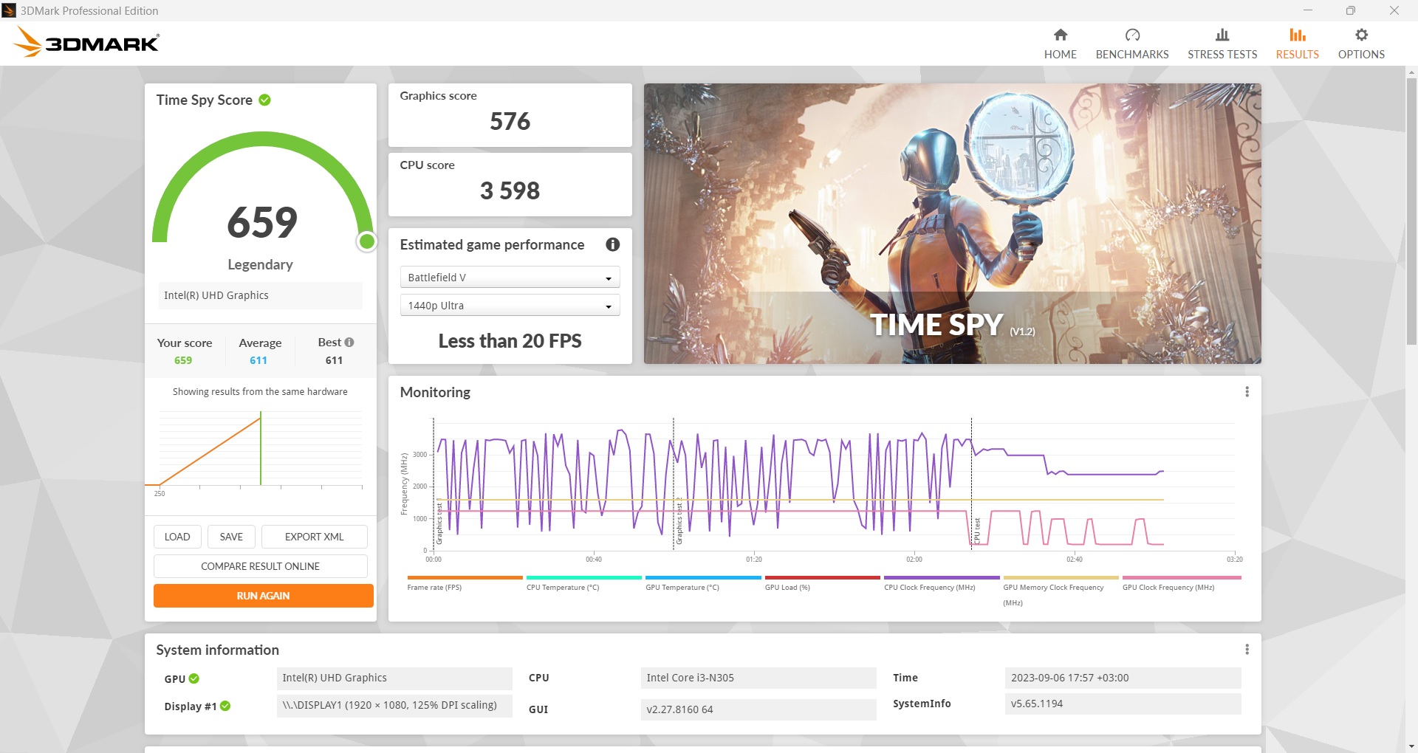Open the System information three-dot menu
This screenshot has width=1418, height=753.
tap(1247, 650)
